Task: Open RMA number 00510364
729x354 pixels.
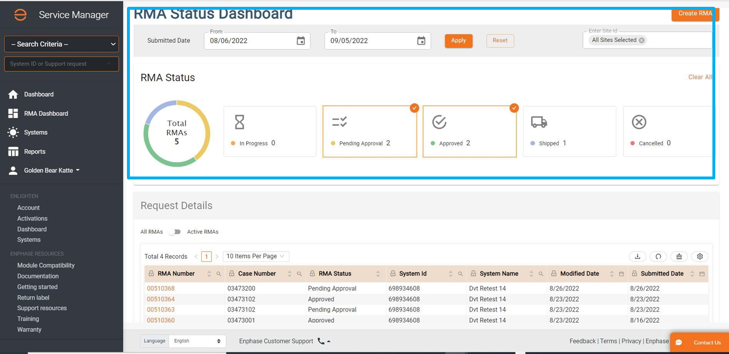Action: point(161,299)
